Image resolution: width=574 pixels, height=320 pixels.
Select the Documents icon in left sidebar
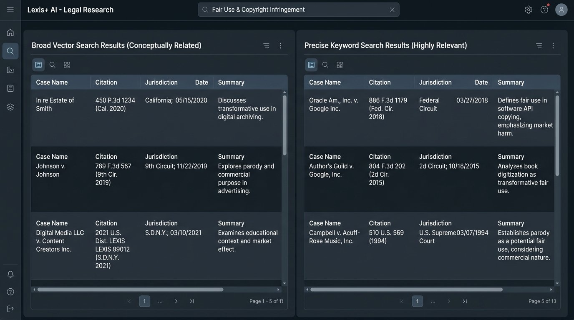tap(10, 88)
